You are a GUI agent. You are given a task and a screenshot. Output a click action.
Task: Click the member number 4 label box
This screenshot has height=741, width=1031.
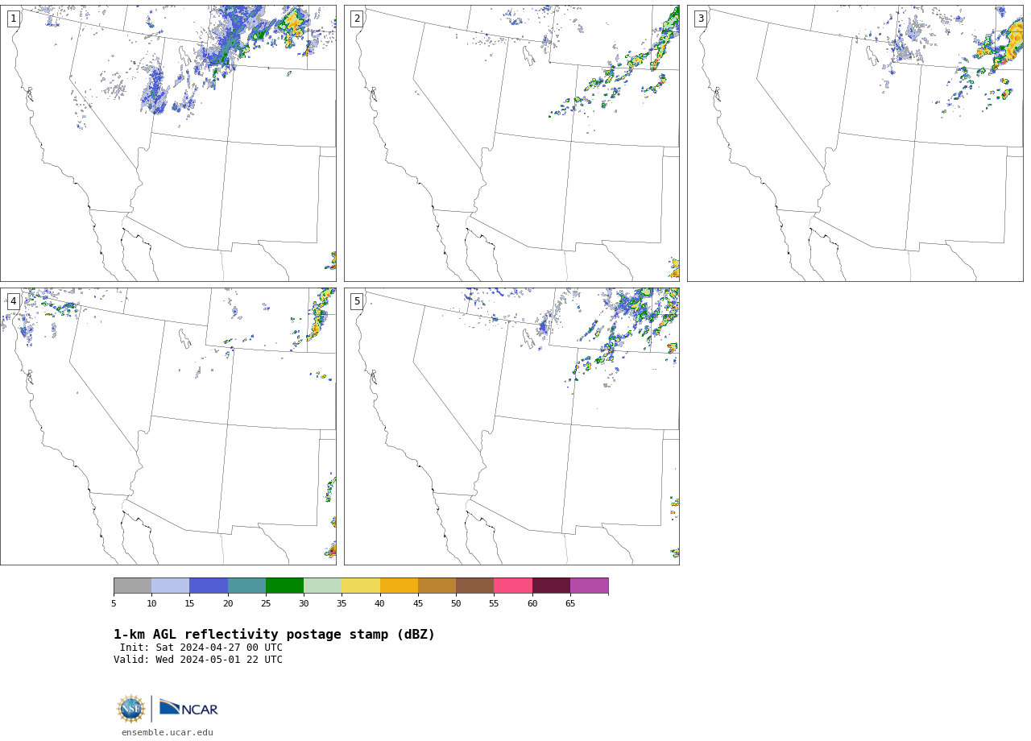pyautogui.click(x=14, y=301)
